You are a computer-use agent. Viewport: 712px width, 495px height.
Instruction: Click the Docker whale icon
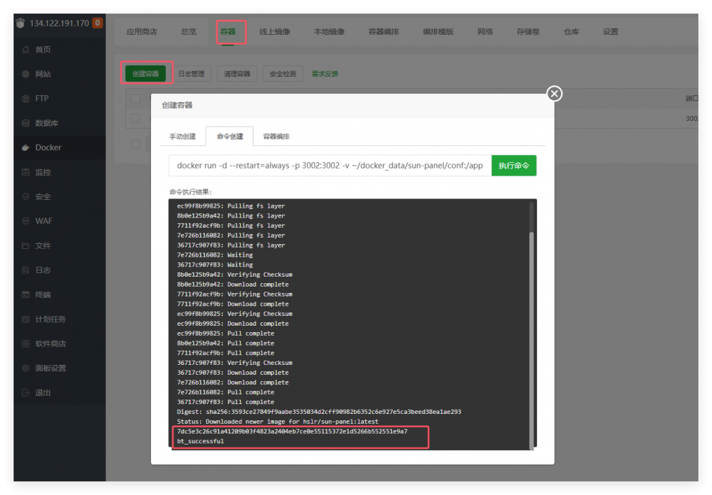pos(26,148)
